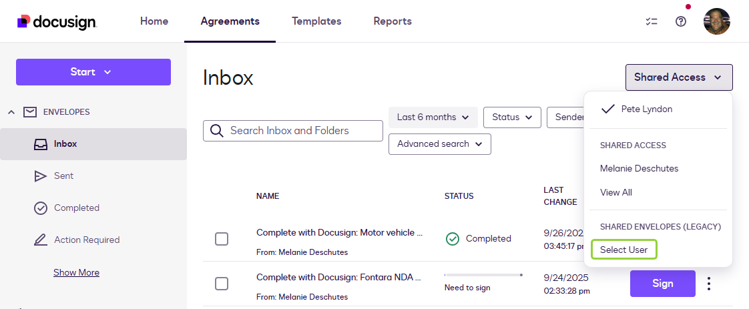The image size is (749, 309).
Task: Check the Fontara NDA envelope checkbox
Action: pyautogui.click(x=222, y=284)
